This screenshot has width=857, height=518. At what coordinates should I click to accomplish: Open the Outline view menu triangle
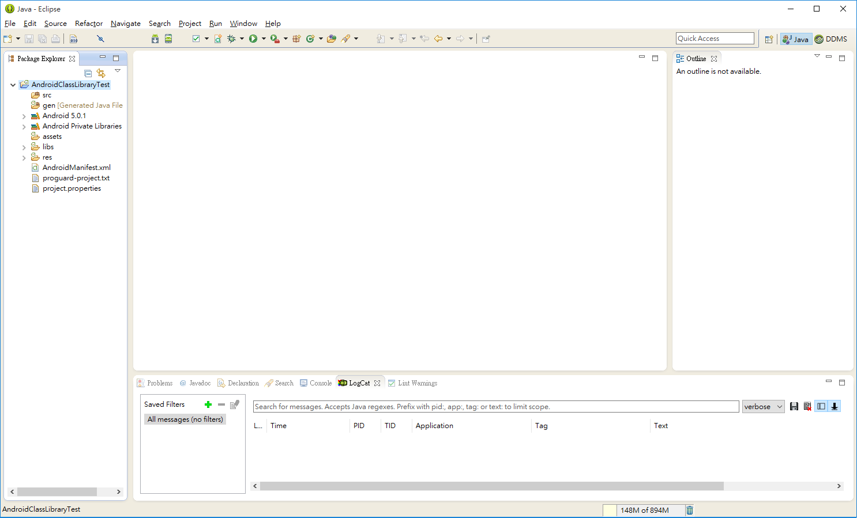tap(817, 56)
